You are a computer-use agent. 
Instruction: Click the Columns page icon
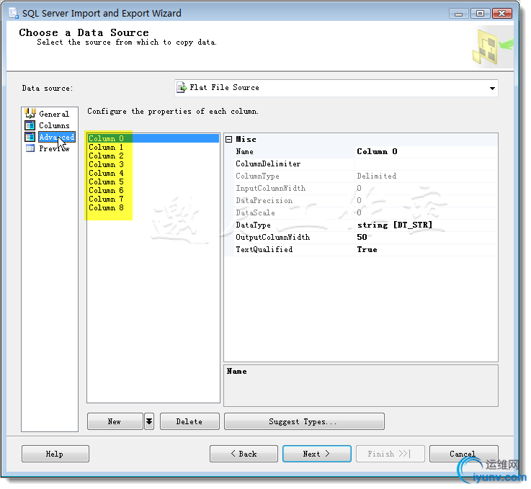tap(30, 125)
